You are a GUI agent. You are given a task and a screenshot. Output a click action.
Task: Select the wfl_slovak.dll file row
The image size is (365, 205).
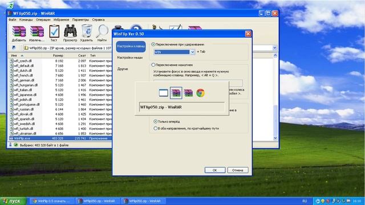[x=60, y=114]
